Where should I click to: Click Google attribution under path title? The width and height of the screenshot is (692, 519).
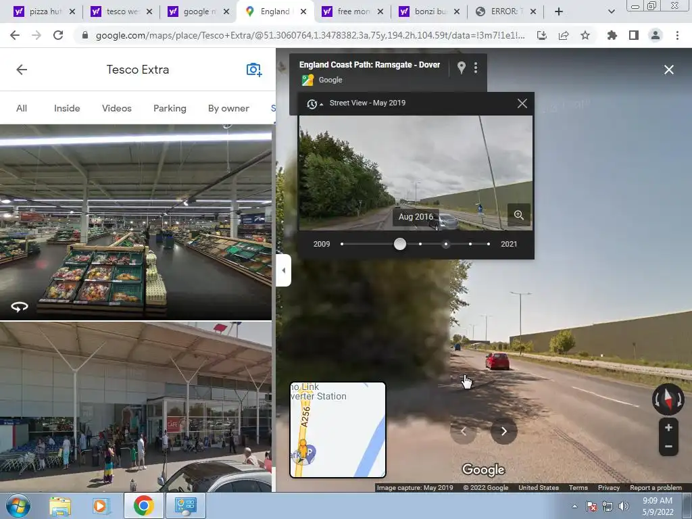point(330,80)
